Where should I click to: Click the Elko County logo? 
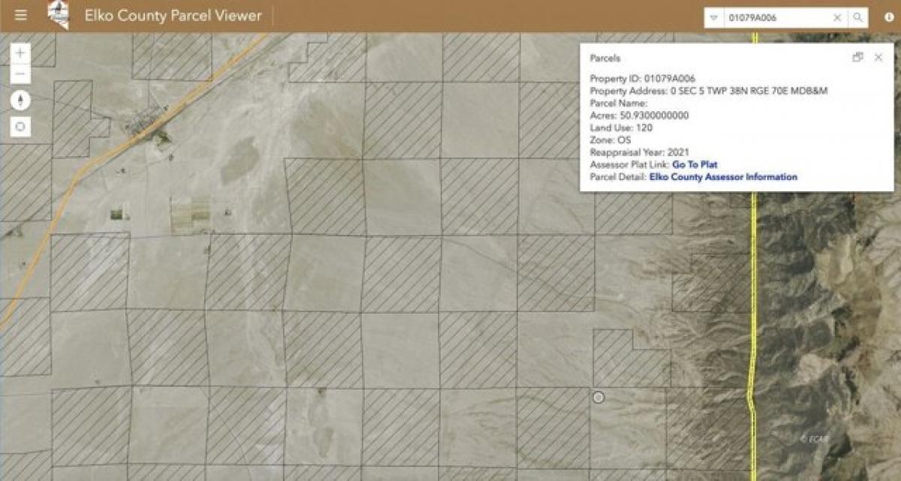pos(59,15)
